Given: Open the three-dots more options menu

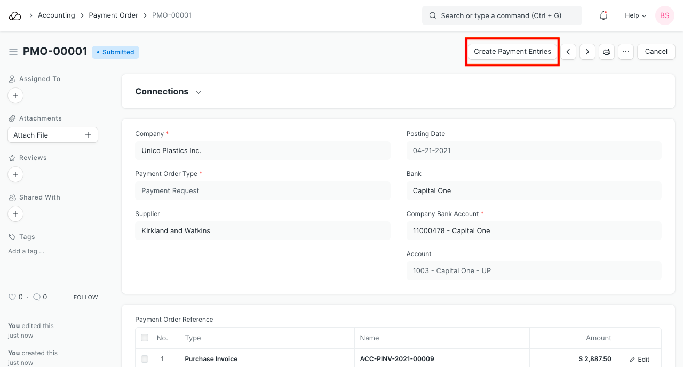Looking at the screenshot, I should tap(626, 52).
